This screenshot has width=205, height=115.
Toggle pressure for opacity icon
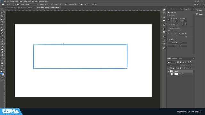[x=52, y=4]
